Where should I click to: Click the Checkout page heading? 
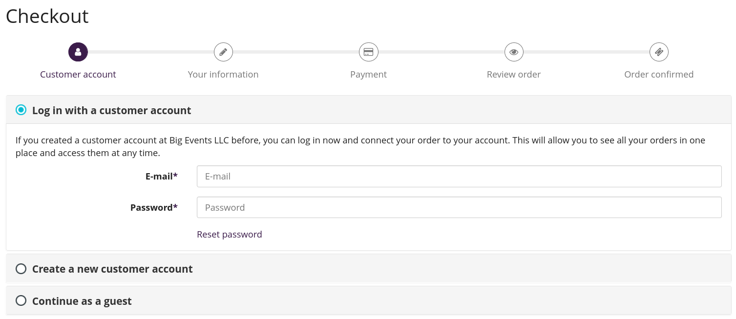click(47, 16)
